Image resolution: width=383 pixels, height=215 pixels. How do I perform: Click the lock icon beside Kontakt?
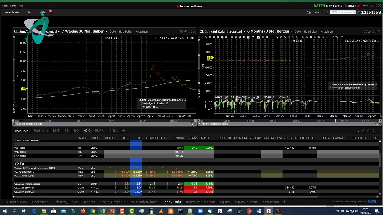pyautogui.click(x=327, y=12)
